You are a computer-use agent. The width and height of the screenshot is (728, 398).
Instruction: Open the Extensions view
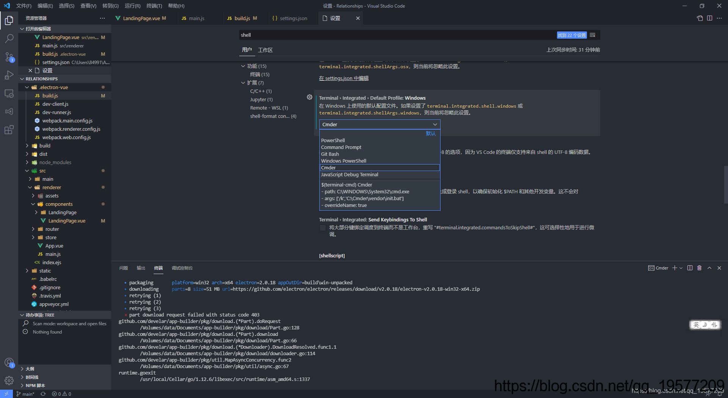(x=9, y=130)
